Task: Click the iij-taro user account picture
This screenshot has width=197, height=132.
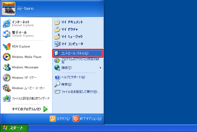Action: 9,9
